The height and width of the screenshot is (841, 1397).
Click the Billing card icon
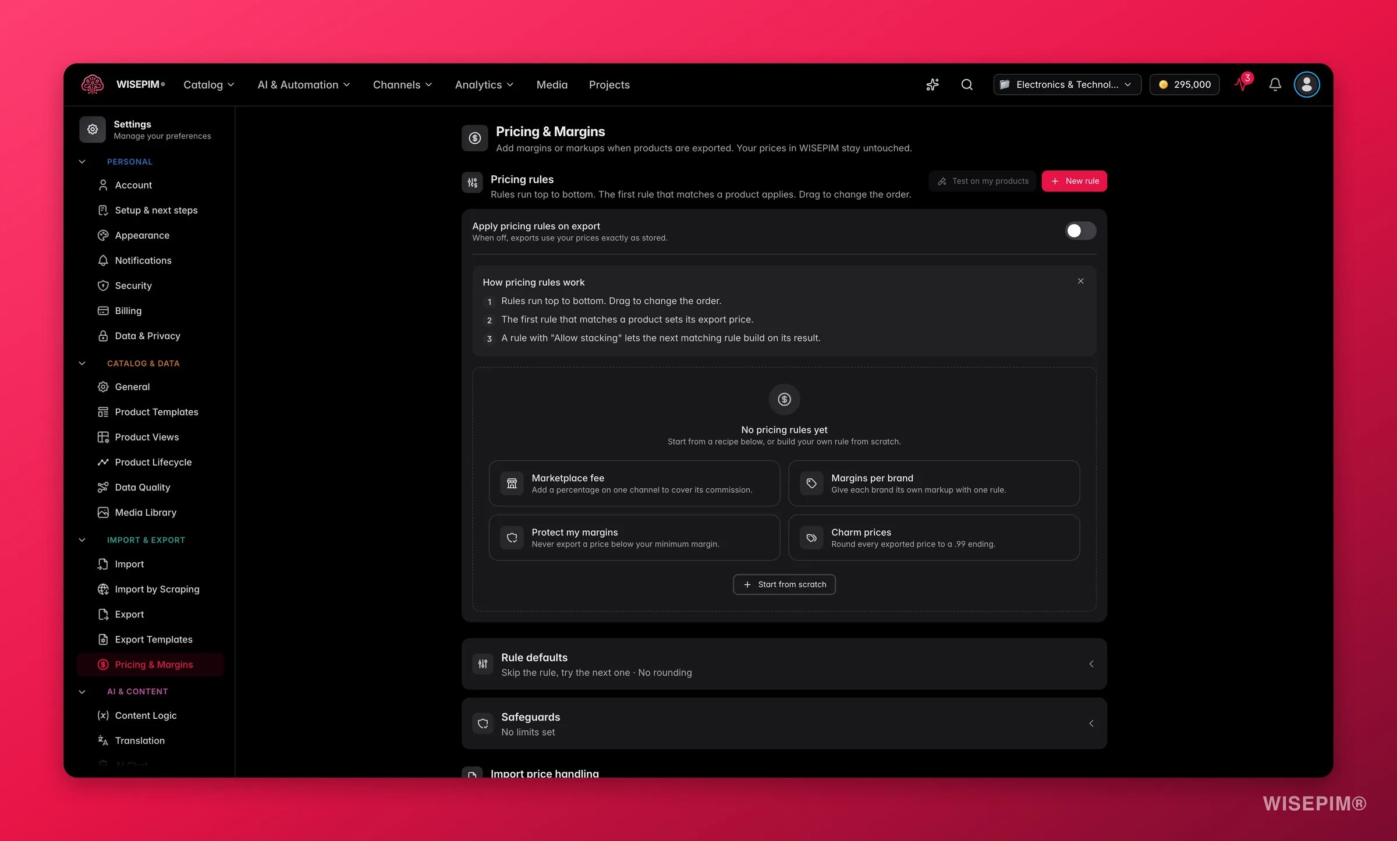click(103, 311)
